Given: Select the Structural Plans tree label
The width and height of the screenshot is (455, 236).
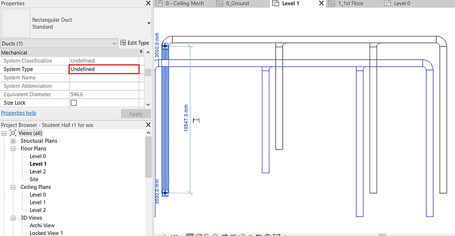Looking at the screenshot, I should click(x=39, y=141).
